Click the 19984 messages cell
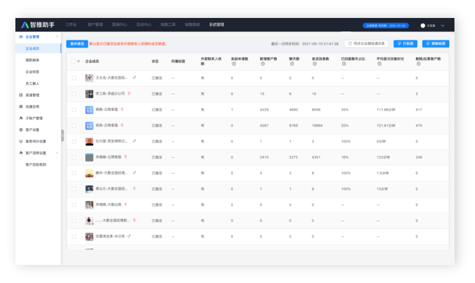 click(x=317, y=125)
